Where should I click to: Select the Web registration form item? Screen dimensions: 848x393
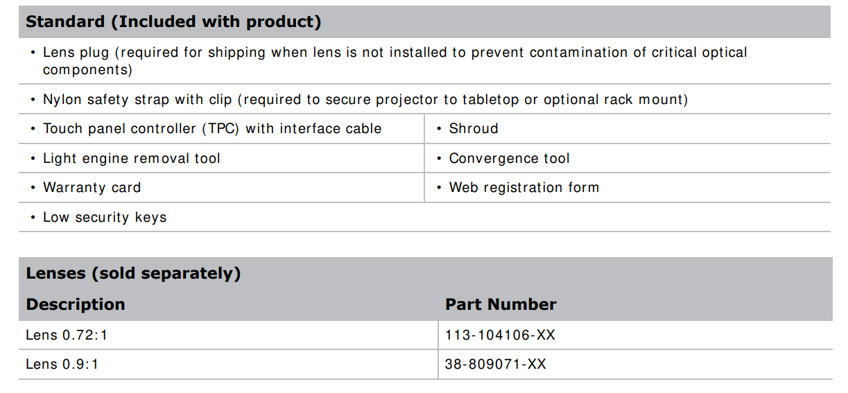pos(523,188)
